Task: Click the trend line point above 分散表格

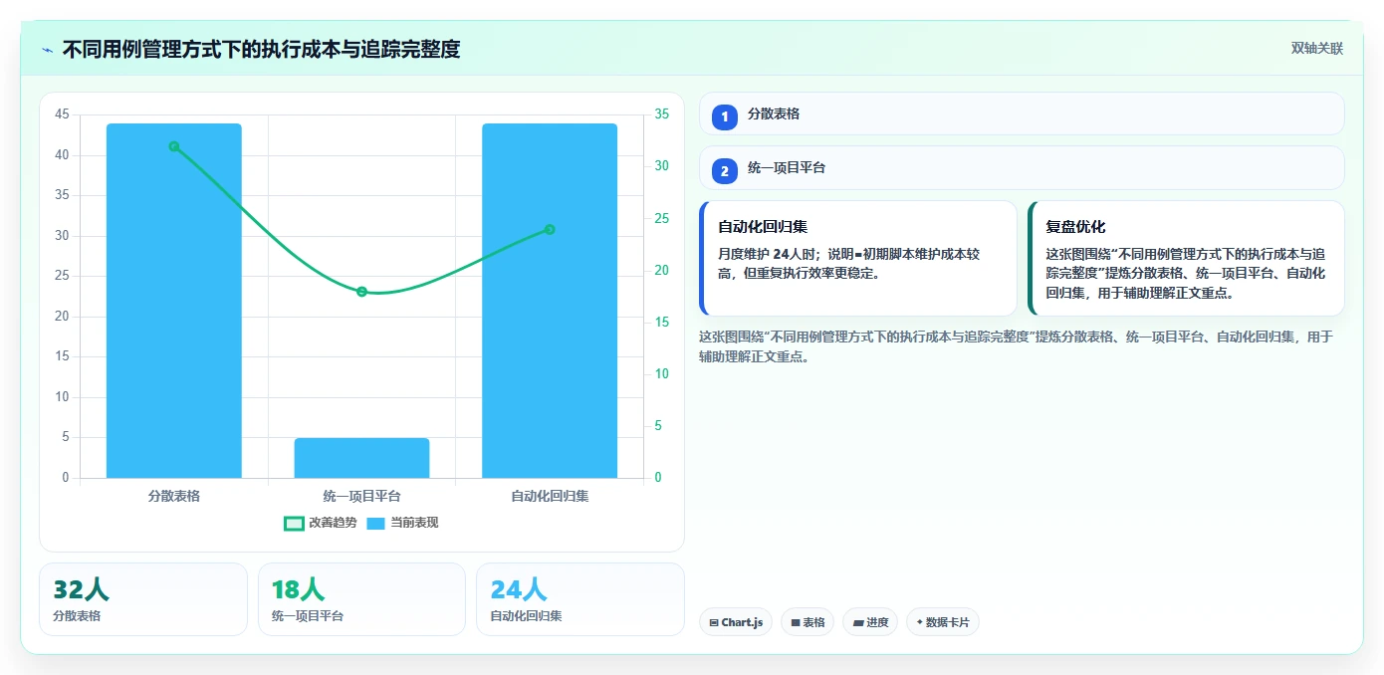Action: click(x=174, y=146)
